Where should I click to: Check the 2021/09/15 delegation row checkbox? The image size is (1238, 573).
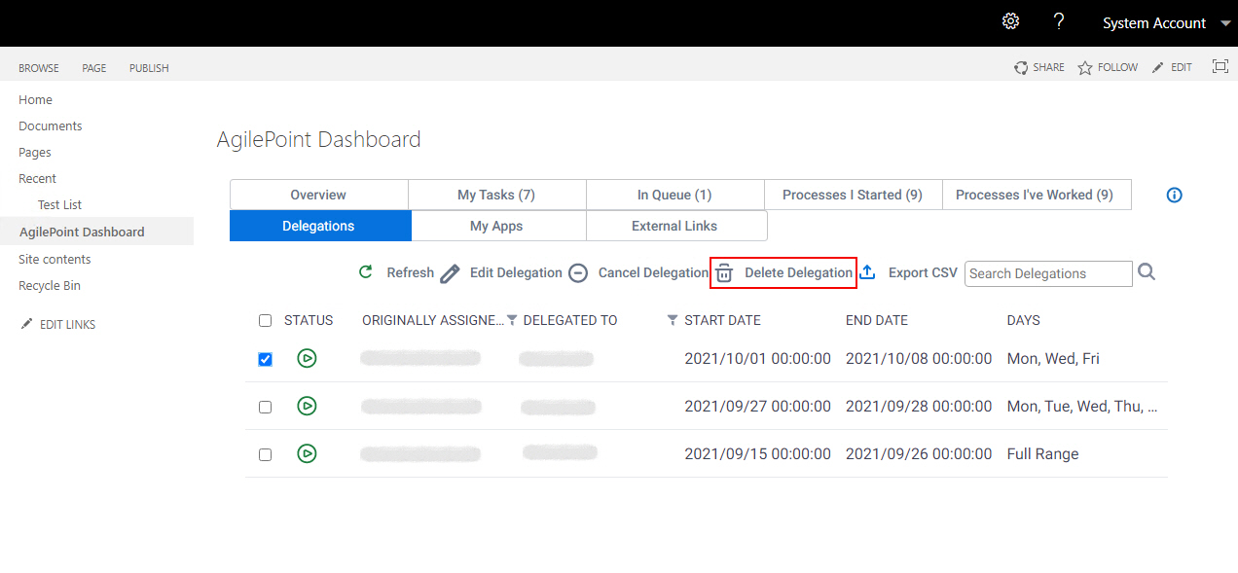tap(265, 454)
